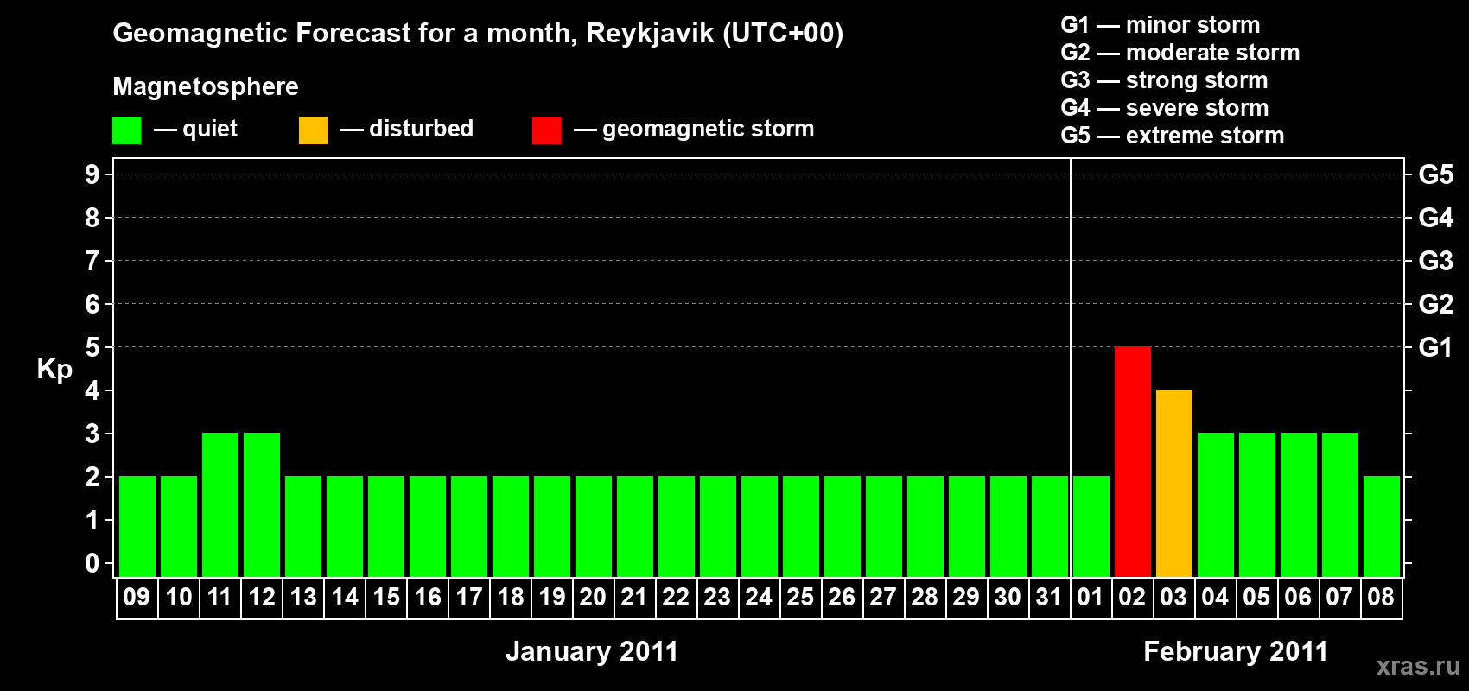Click the February 2011 month label
This screenshot has height=691, width=1469.
1236,651
